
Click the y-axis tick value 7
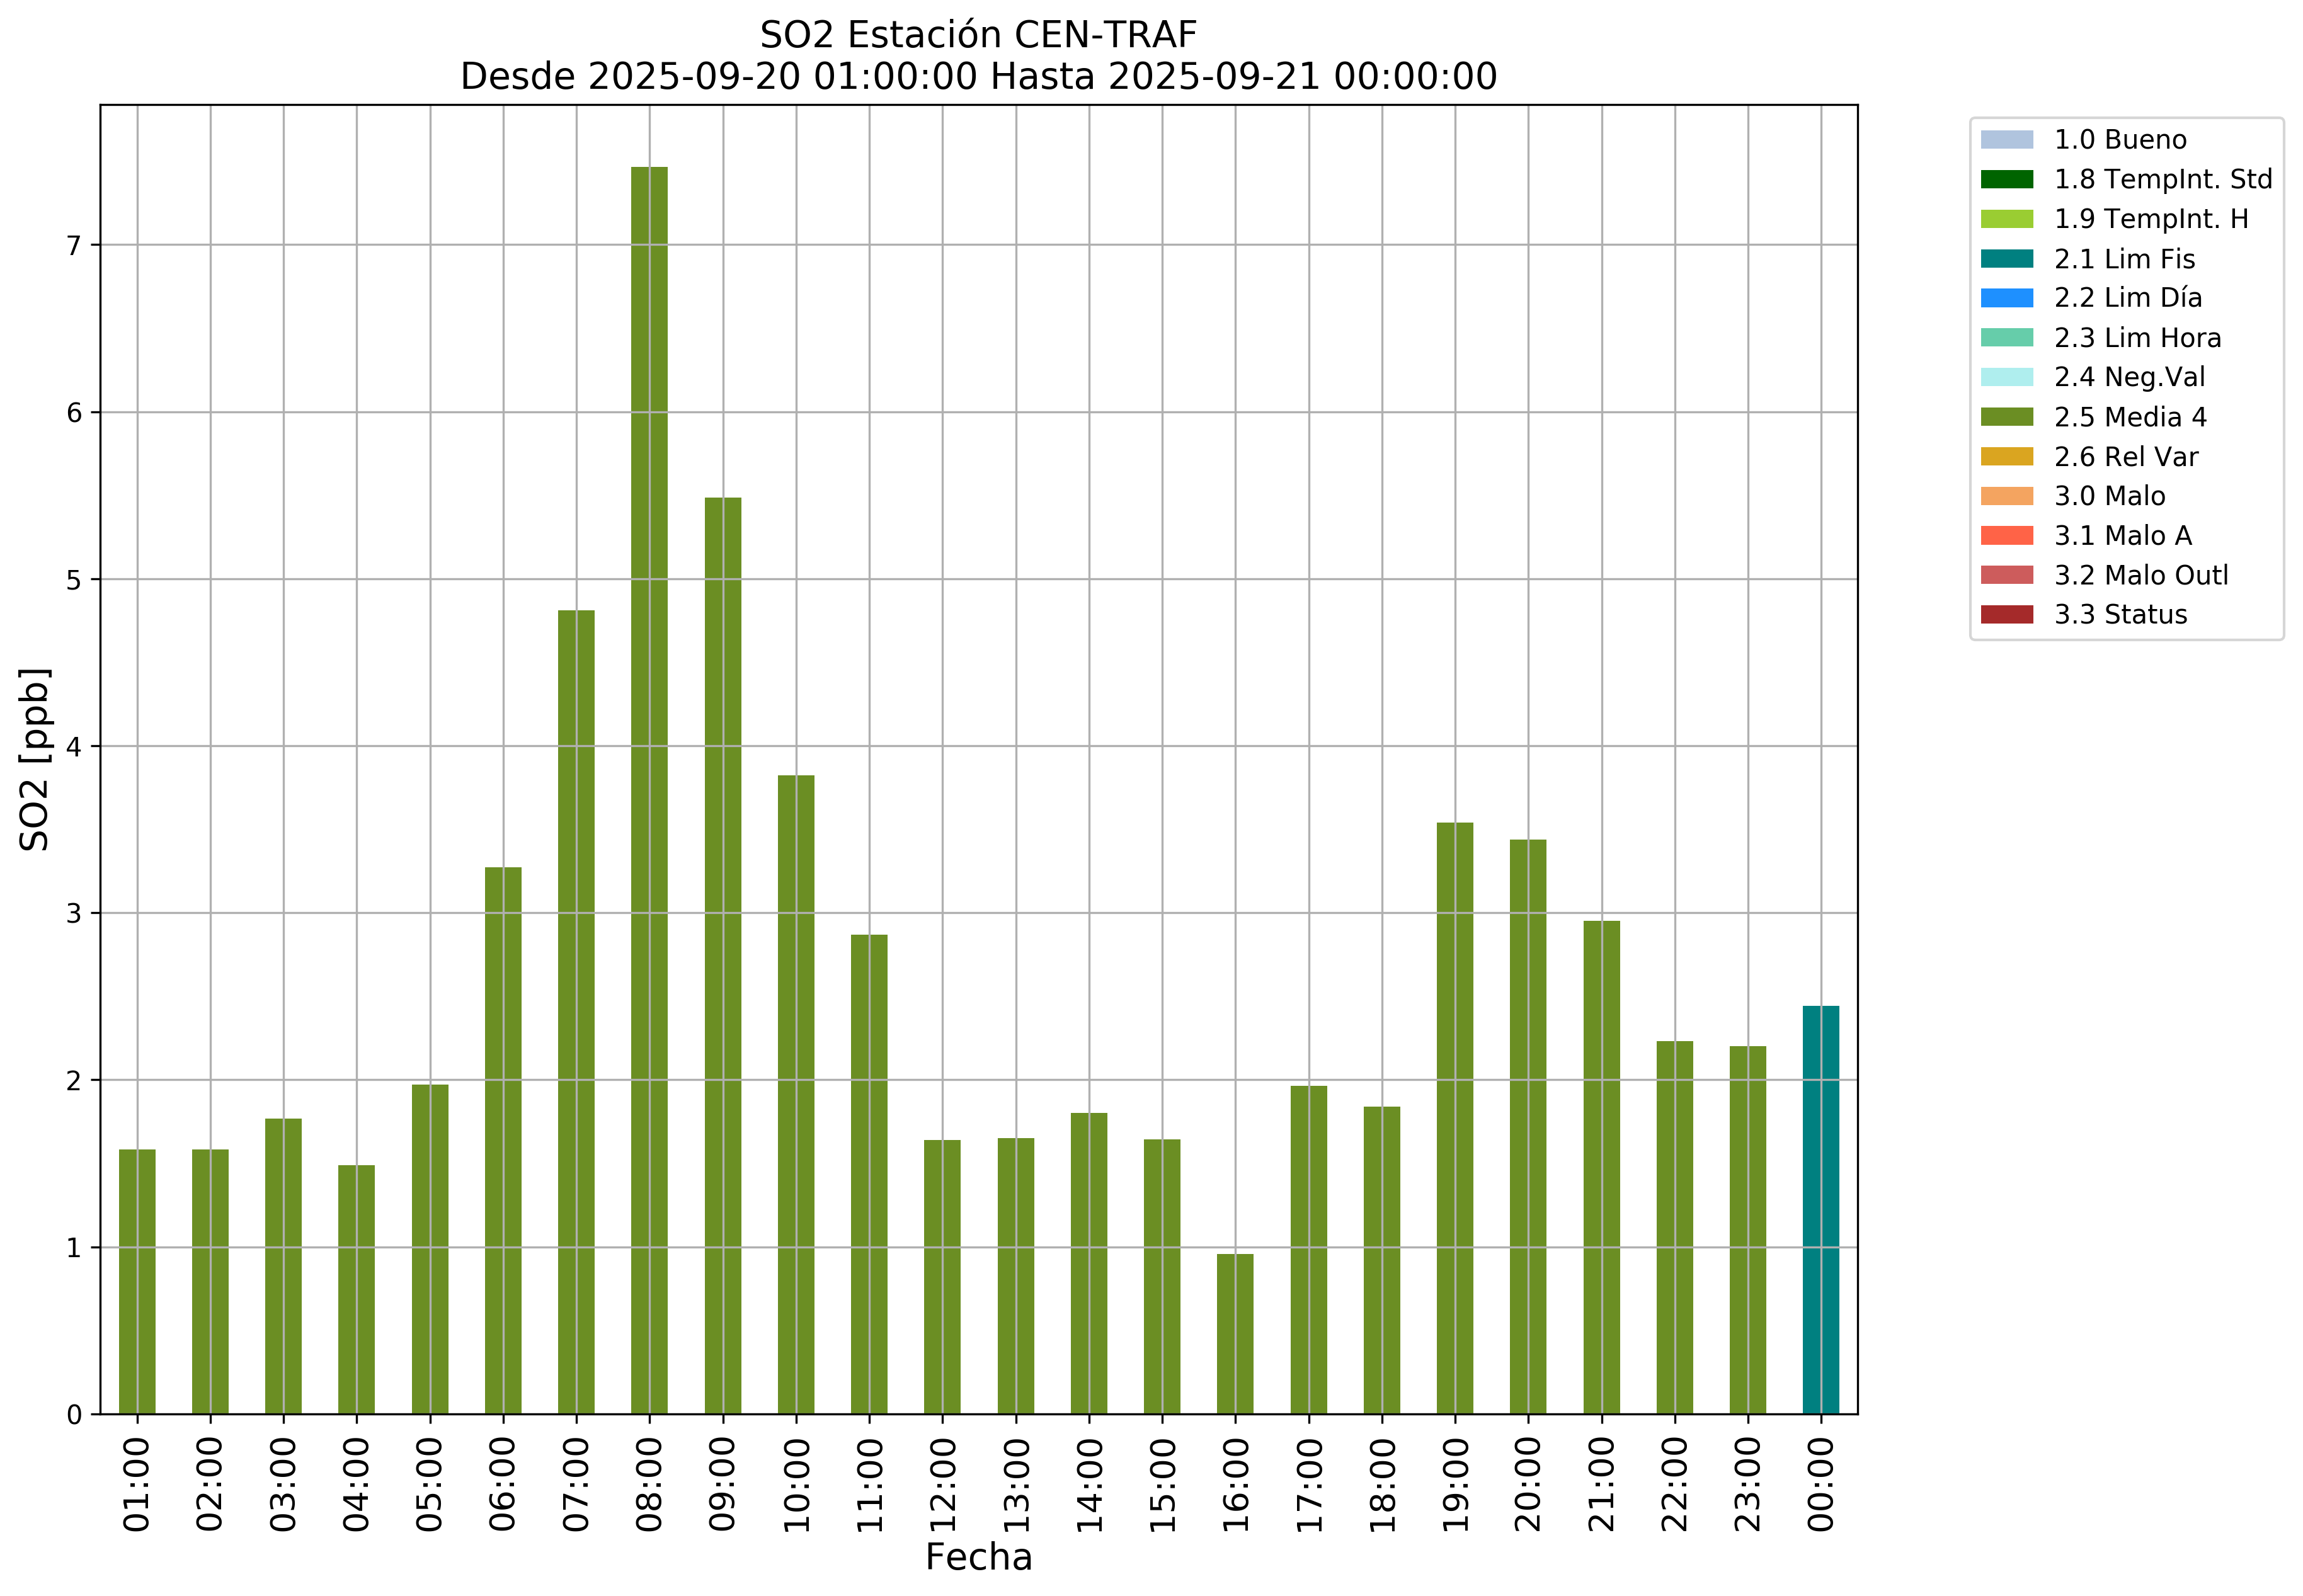point(74,246)
